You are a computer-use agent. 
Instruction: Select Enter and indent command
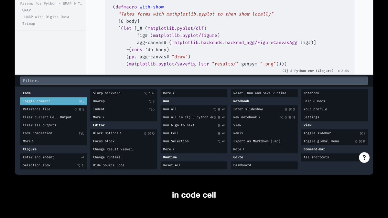pos(53,157)
